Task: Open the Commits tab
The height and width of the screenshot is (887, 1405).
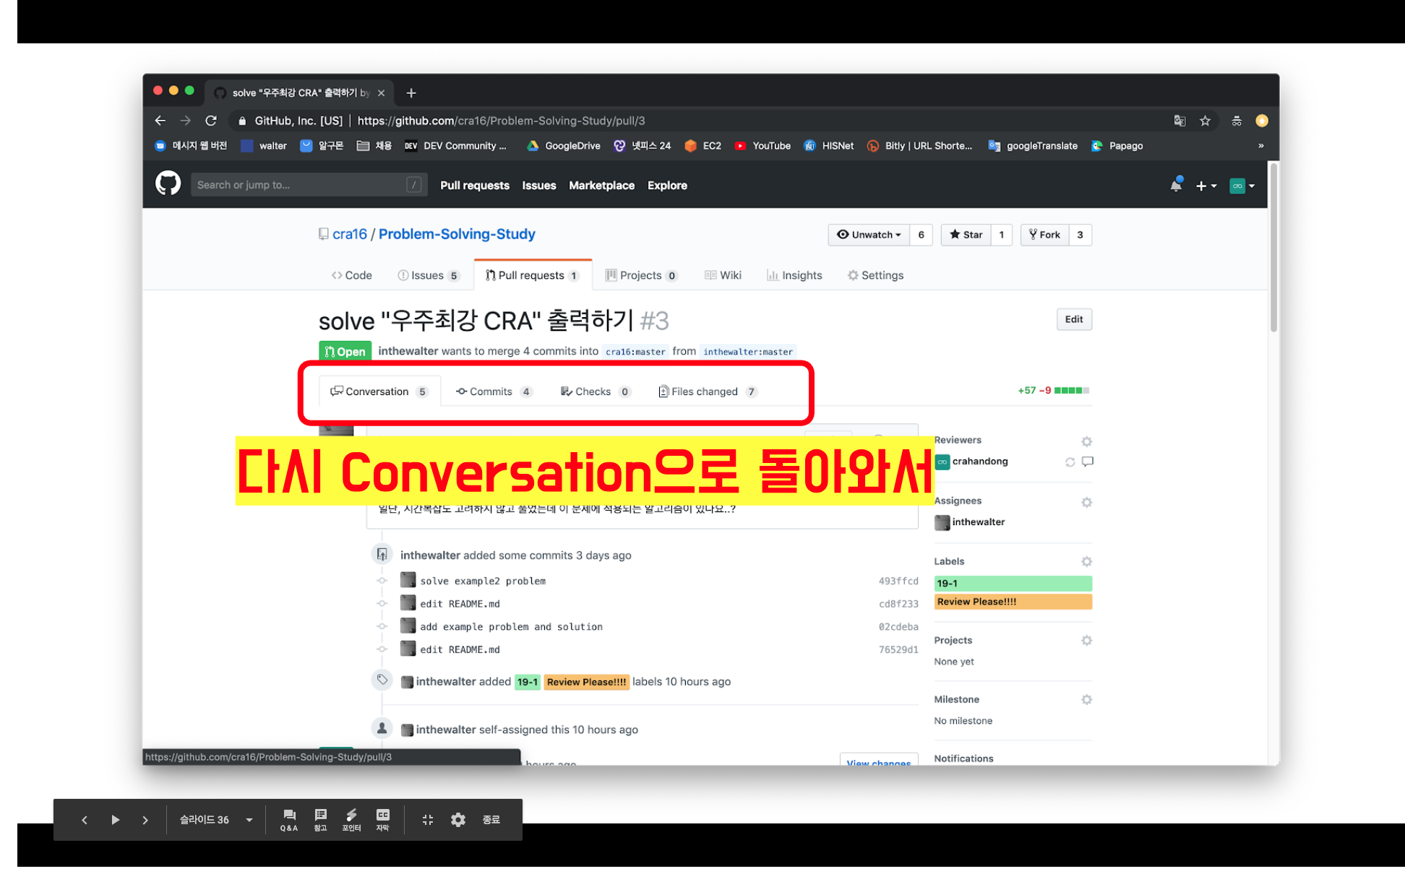Action: (x=491, y=391)
